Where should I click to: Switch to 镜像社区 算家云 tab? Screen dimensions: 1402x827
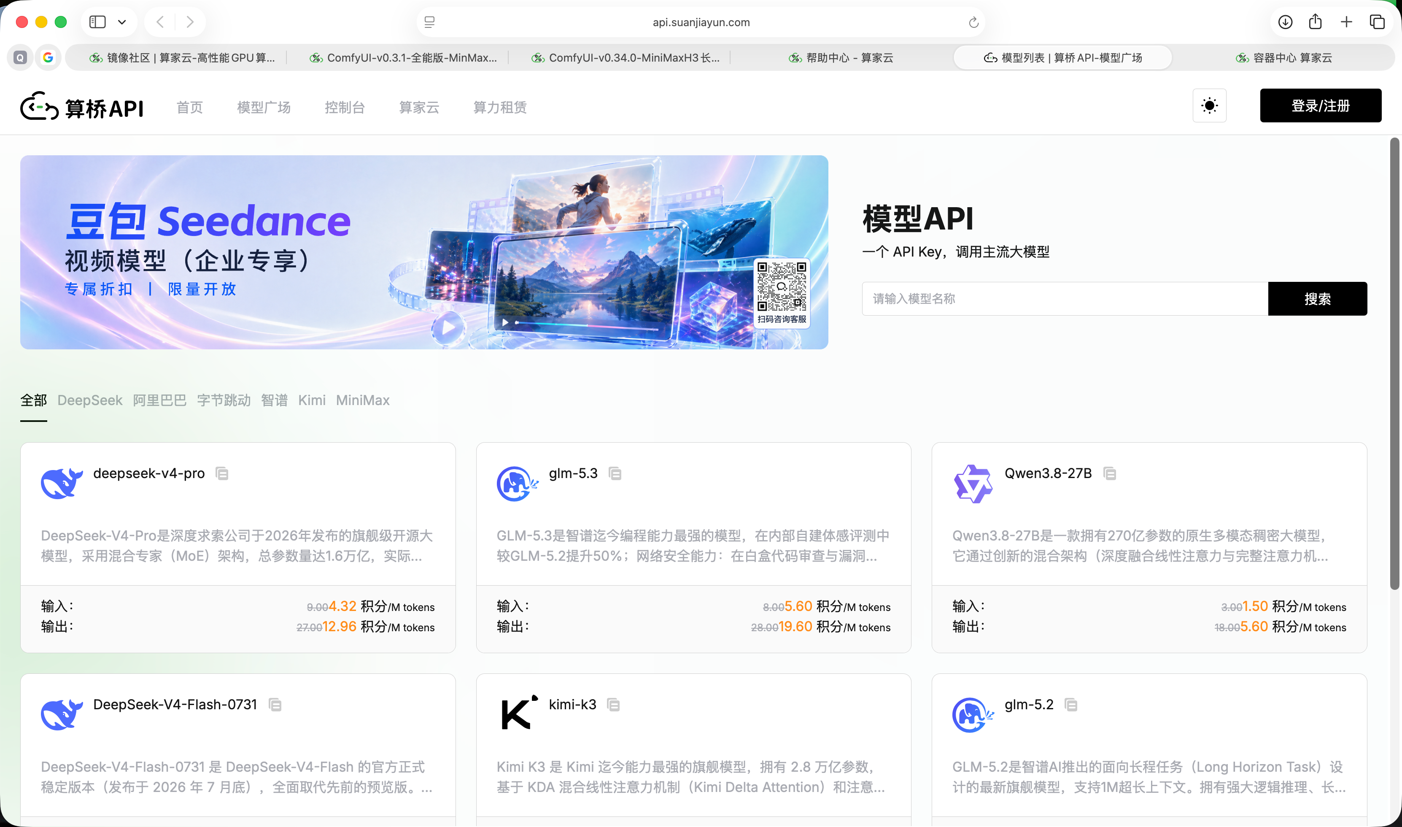tap(182, 57)
